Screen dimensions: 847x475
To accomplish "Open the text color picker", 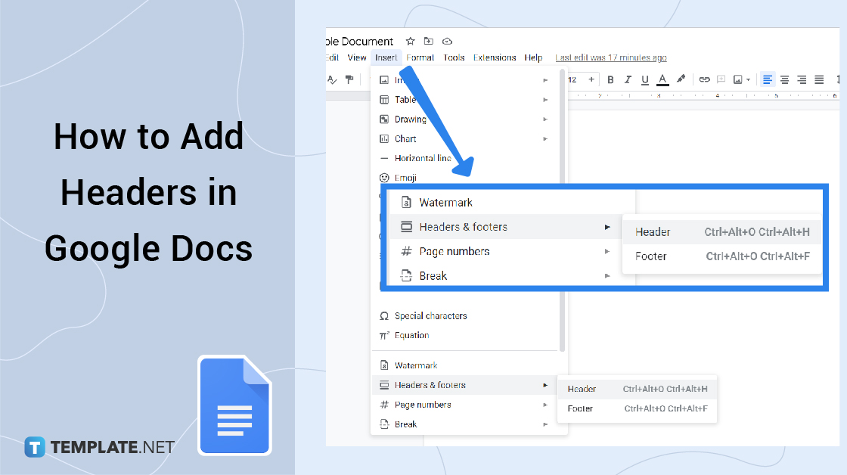I will click(662, 80).
